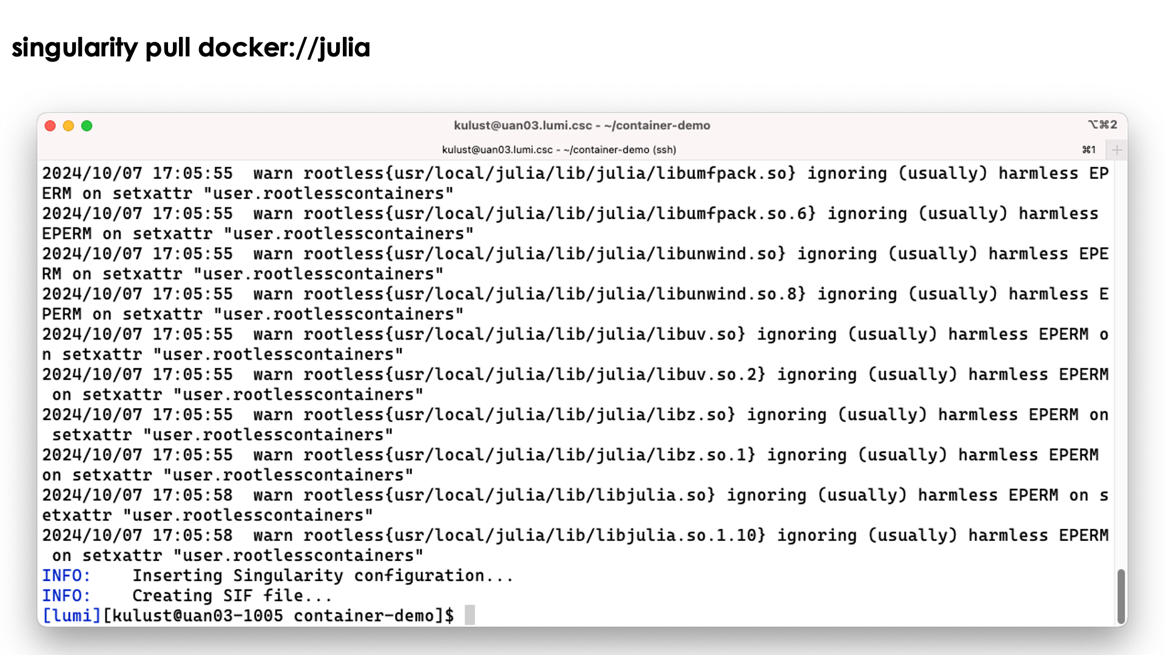Click the [lumi] prompt label
Viewport: 1165px width, 655px height.
(x=72, y=616)
